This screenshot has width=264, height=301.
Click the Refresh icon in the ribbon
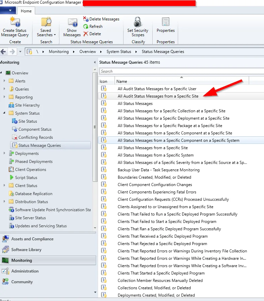(x=86, y=26)
